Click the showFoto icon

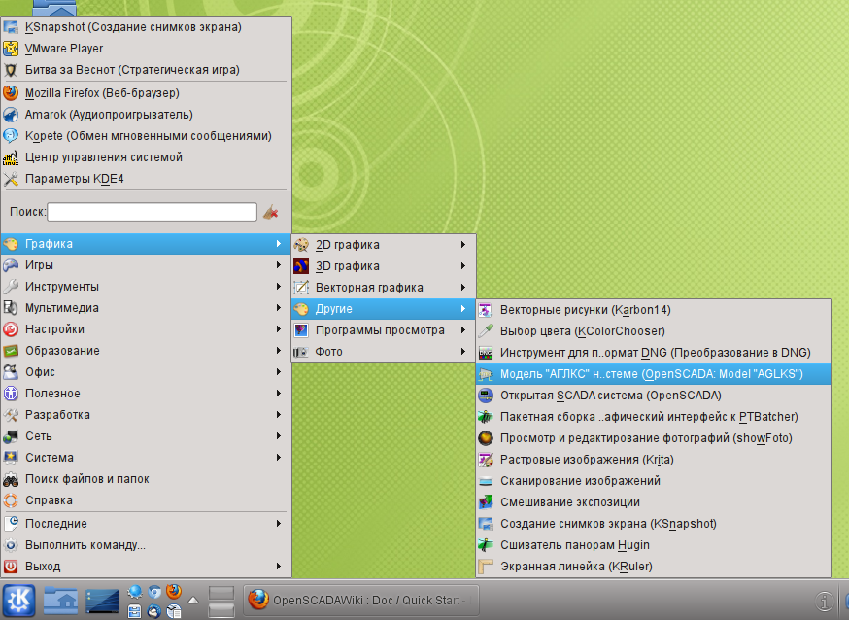coord(486,438)
